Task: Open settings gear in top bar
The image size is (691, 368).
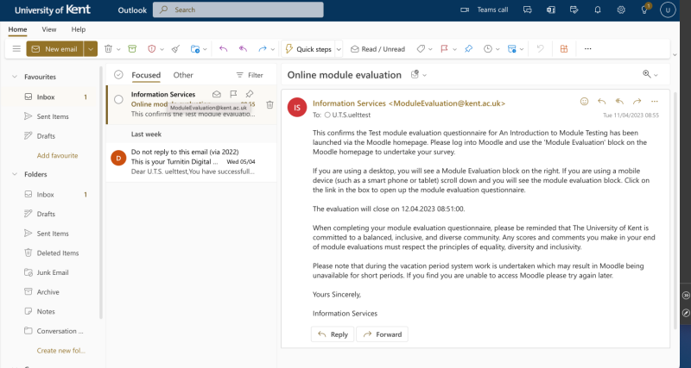Action: (x=621, y=9)
